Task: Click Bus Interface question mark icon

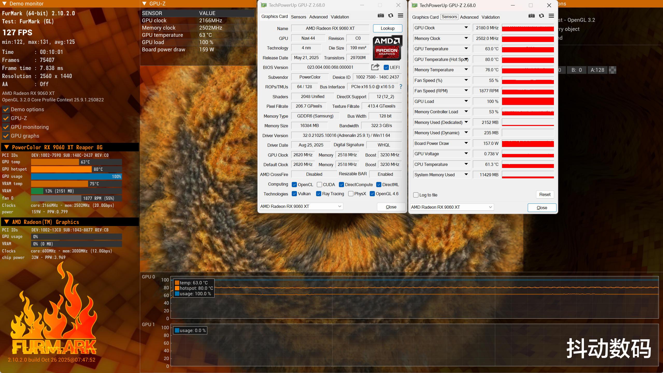Action: [x=401, y=87]
